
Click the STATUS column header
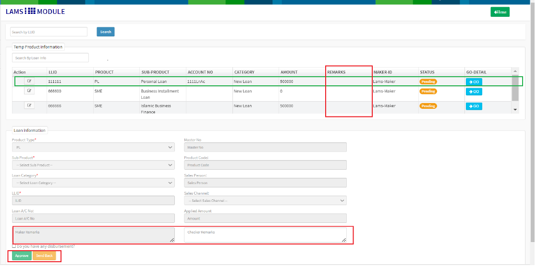coord(427,72)
